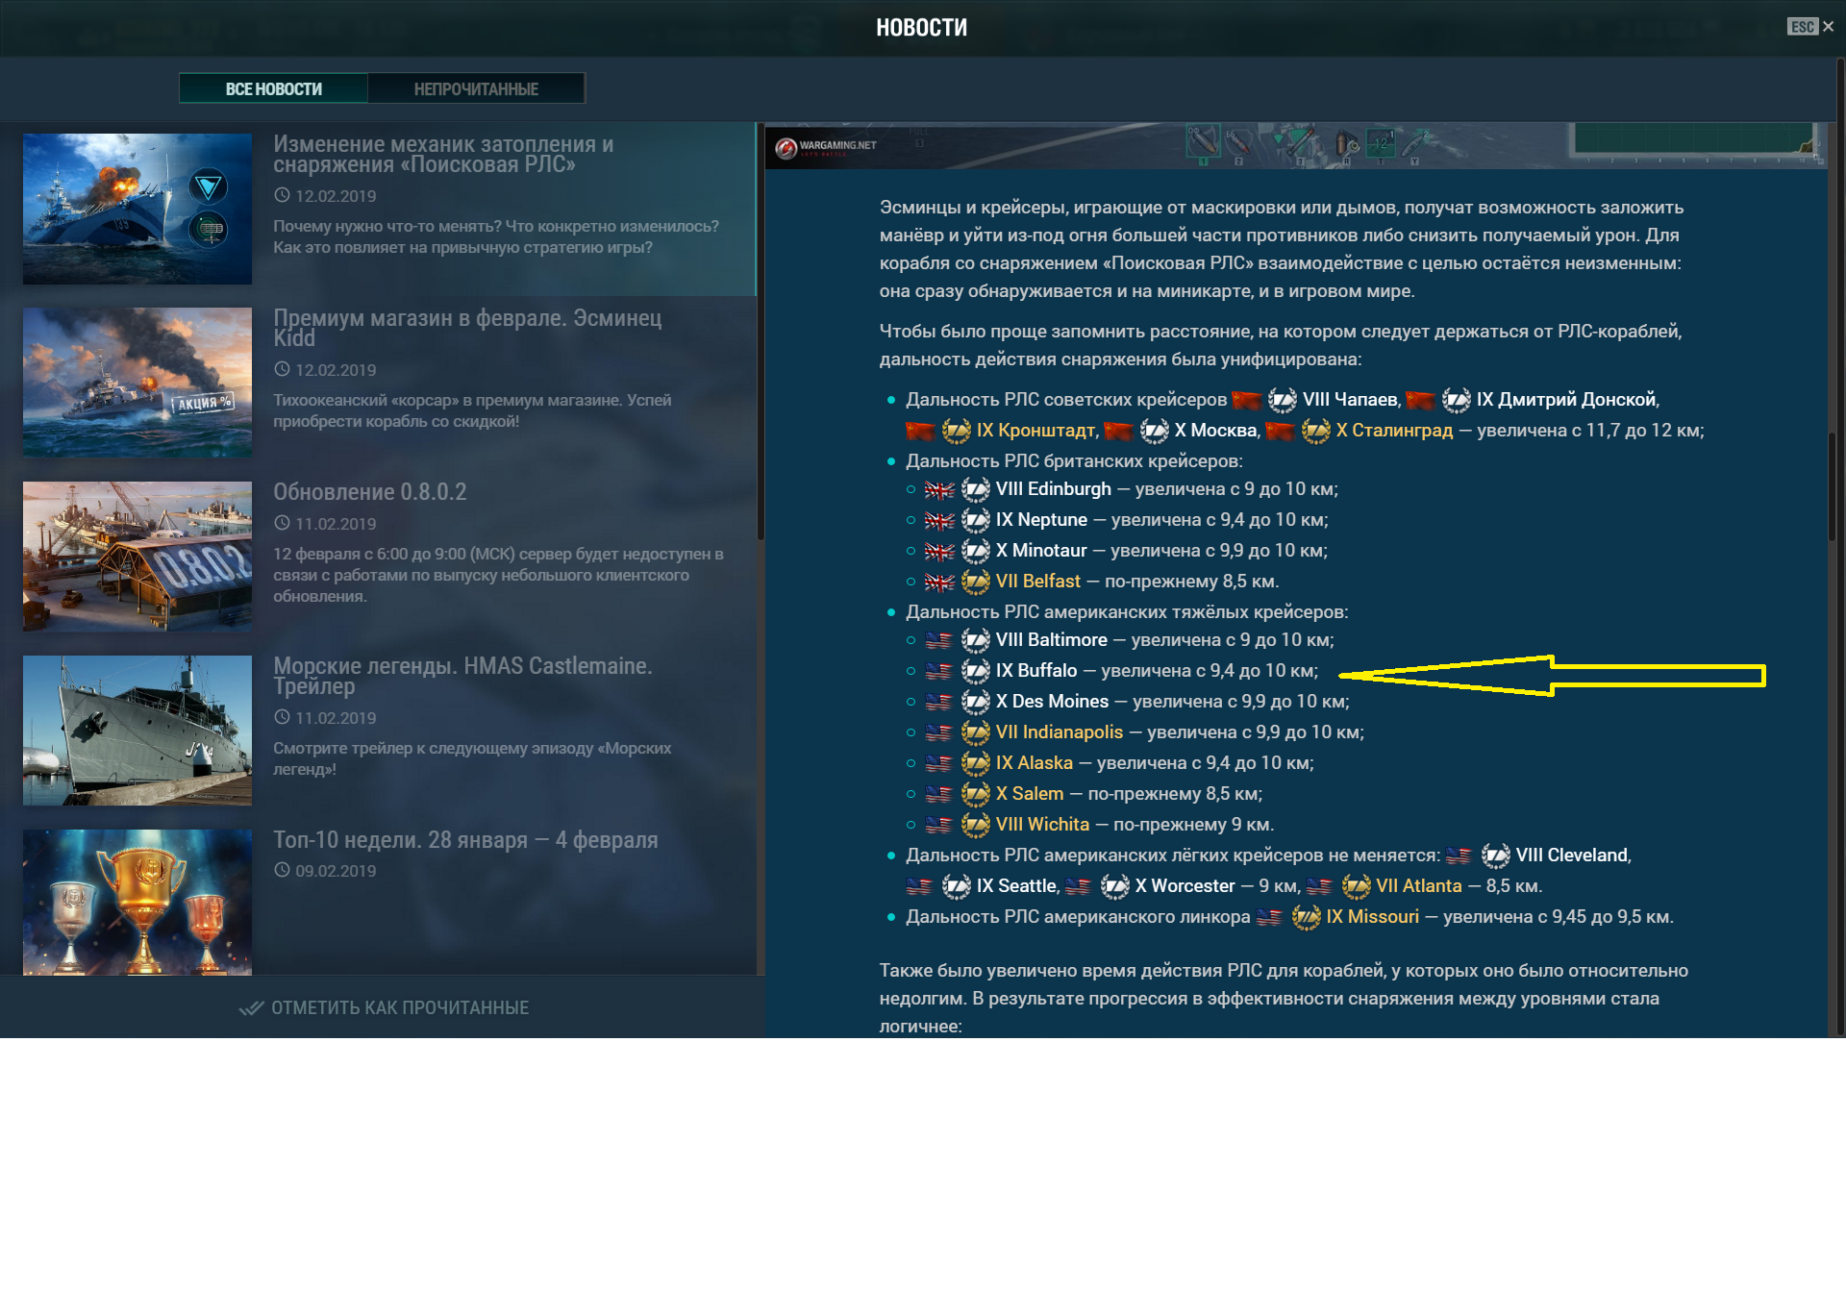The image size is (1846, 1290).
Task: Open the Kidd destroyer news thumbnail
Action: point(137,382)
